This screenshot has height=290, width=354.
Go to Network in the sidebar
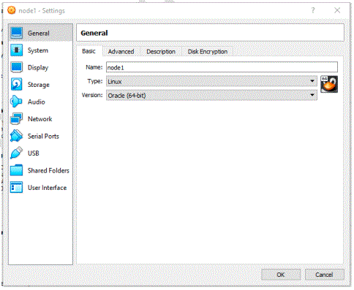(41, 119)
